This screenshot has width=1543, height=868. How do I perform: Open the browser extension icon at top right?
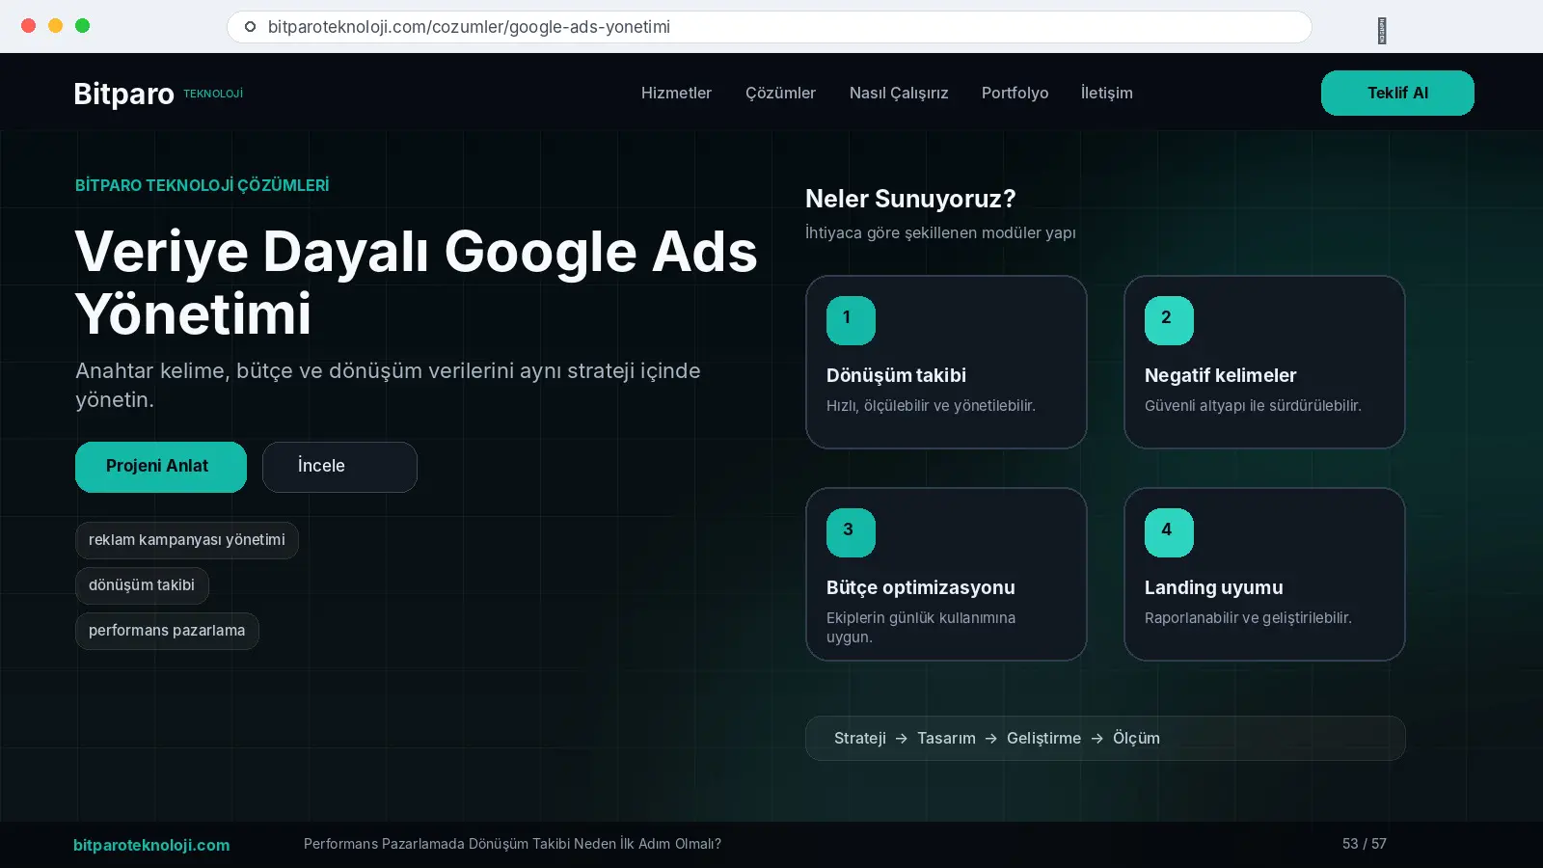tap(1382, 31)
